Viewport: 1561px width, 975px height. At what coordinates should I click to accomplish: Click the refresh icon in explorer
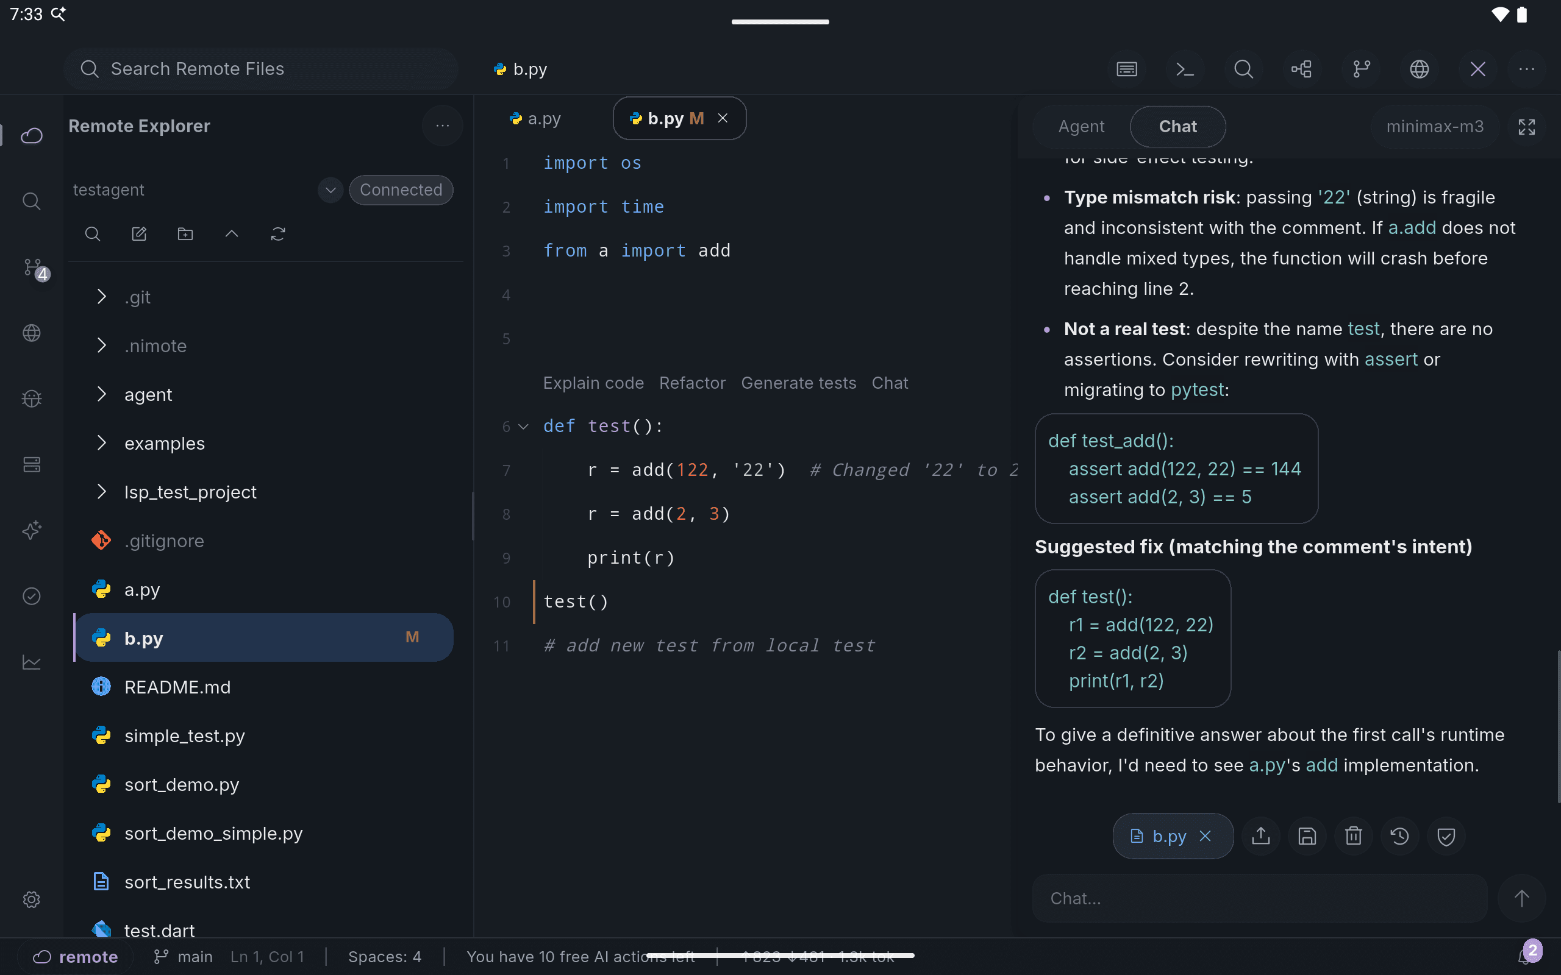click(x=278, y=234)
